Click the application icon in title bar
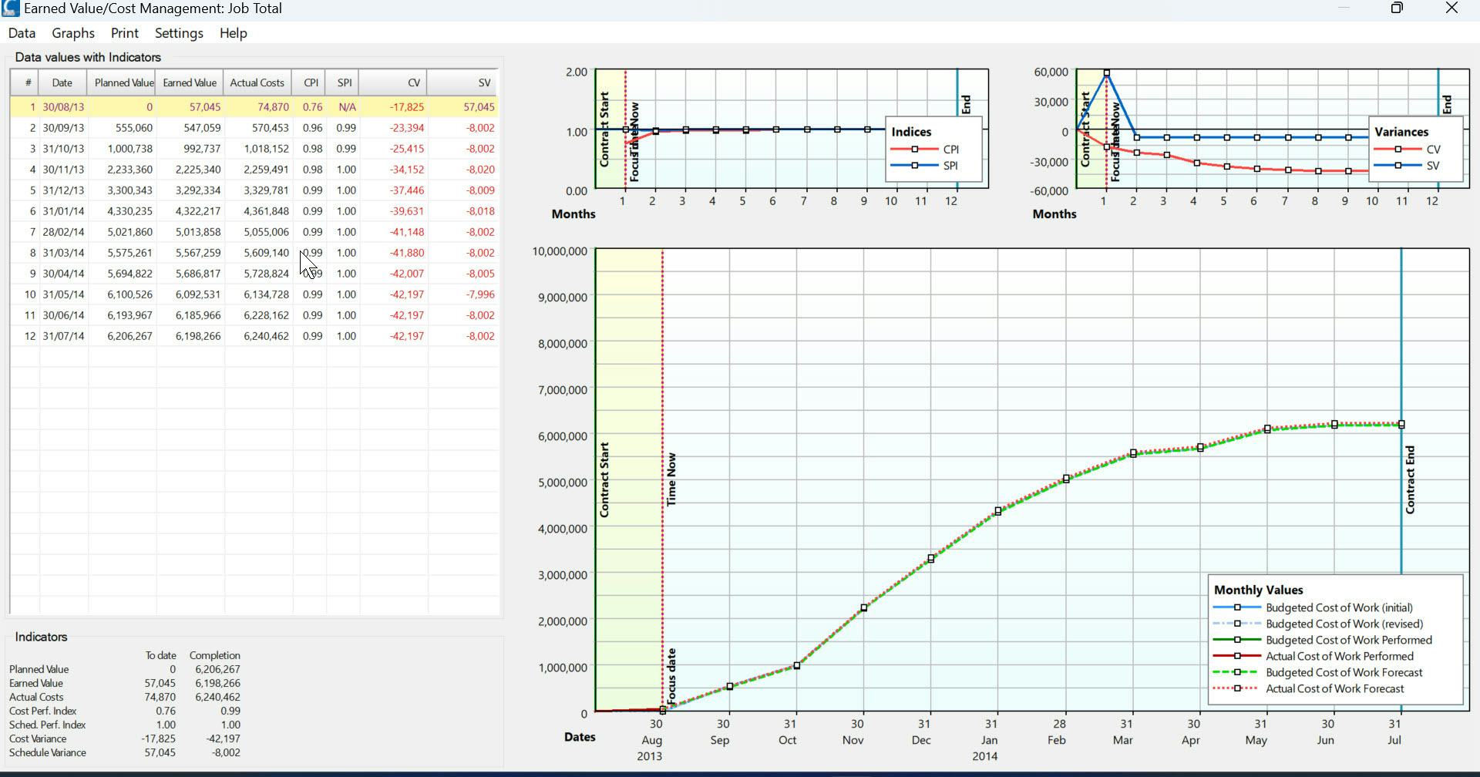Image resolution: width=1480 pixels, height=777 pixels. [10, 8]
